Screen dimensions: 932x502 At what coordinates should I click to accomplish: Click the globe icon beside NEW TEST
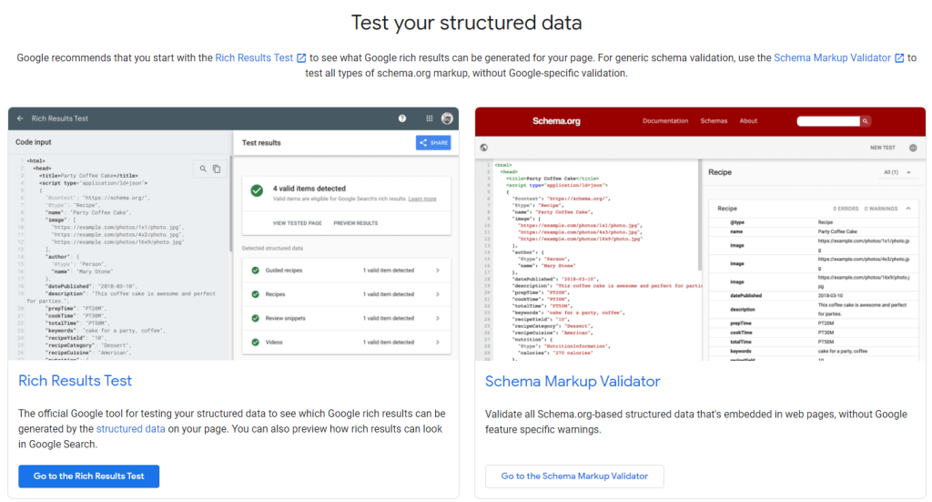[913, 148]
